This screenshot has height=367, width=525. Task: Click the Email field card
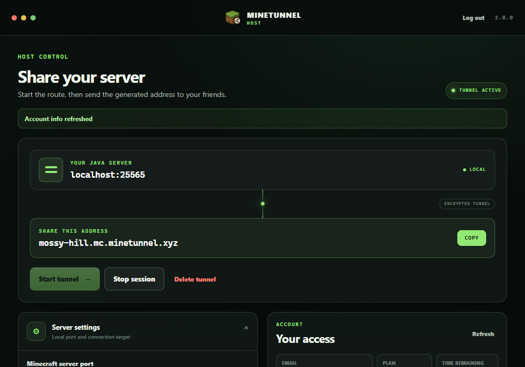(x=324, y=361)
